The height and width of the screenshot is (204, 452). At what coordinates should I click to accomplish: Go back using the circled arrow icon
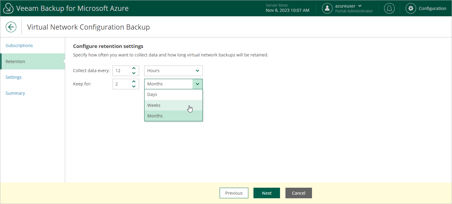click(x=11, y=27)
